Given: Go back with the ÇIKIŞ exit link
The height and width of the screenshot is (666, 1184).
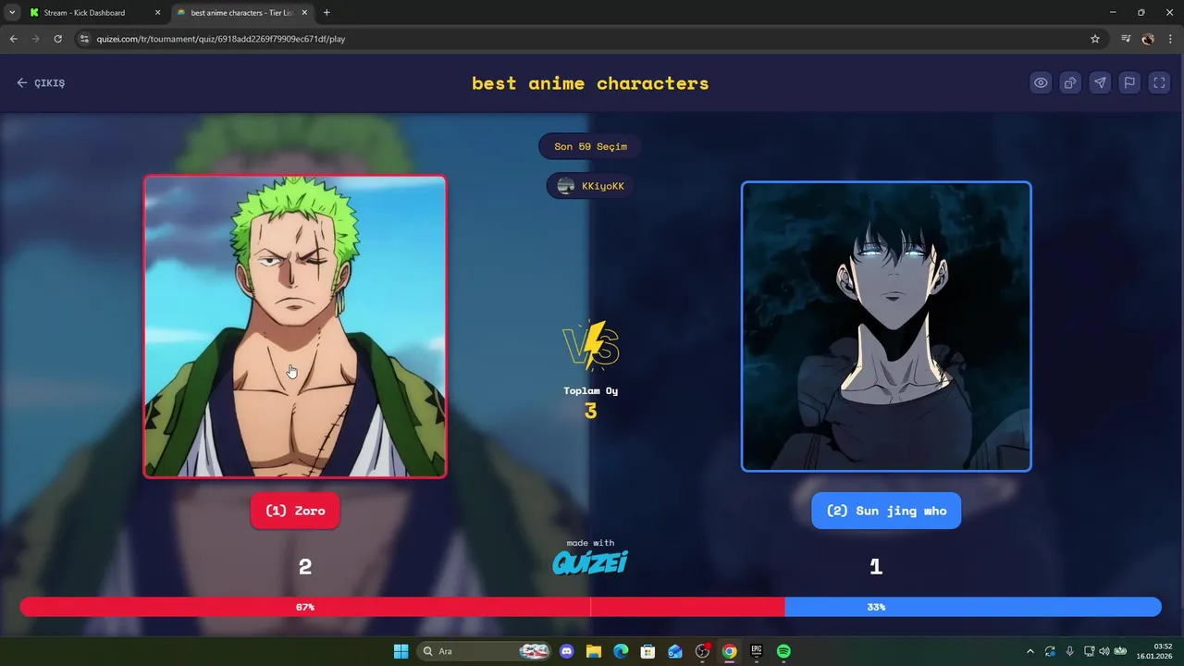Looking at the screenshot, I should pyautogui.click(x=41, y=82).
